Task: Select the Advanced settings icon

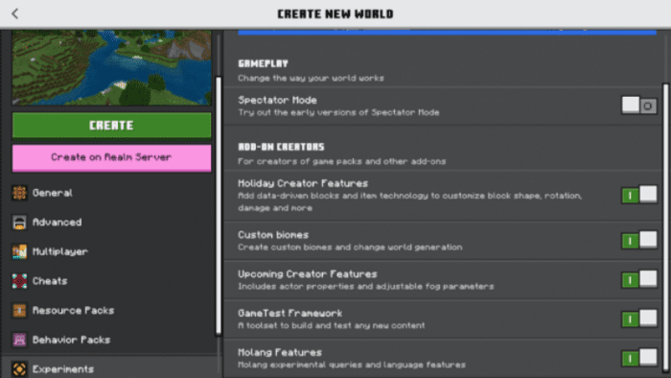Action: (19, 223)
